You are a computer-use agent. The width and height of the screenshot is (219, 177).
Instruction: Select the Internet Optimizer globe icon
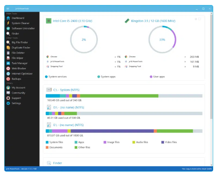point(8,74)
